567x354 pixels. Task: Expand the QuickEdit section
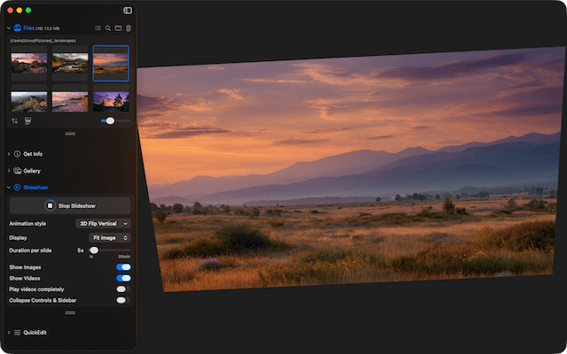pos(37,333)
